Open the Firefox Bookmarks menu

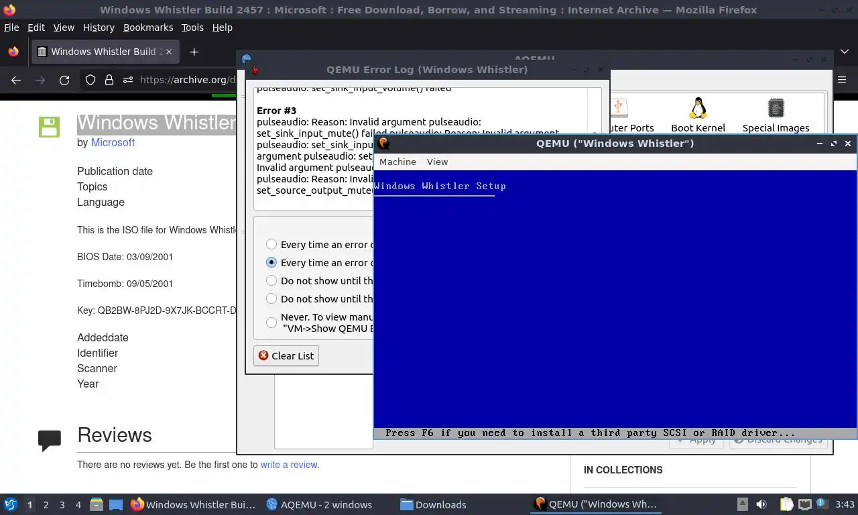(148, 27)
